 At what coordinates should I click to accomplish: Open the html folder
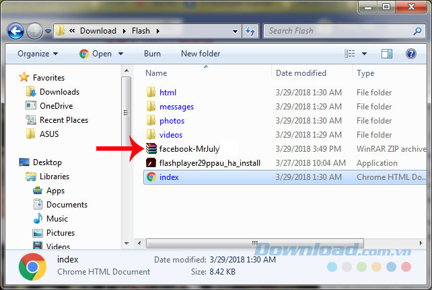pyautogui.click(x=168, y=93)
